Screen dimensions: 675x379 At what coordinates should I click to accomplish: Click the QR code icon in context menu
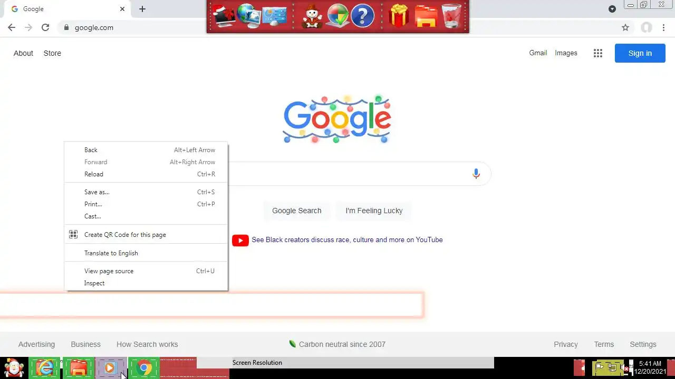coord(73,235)
